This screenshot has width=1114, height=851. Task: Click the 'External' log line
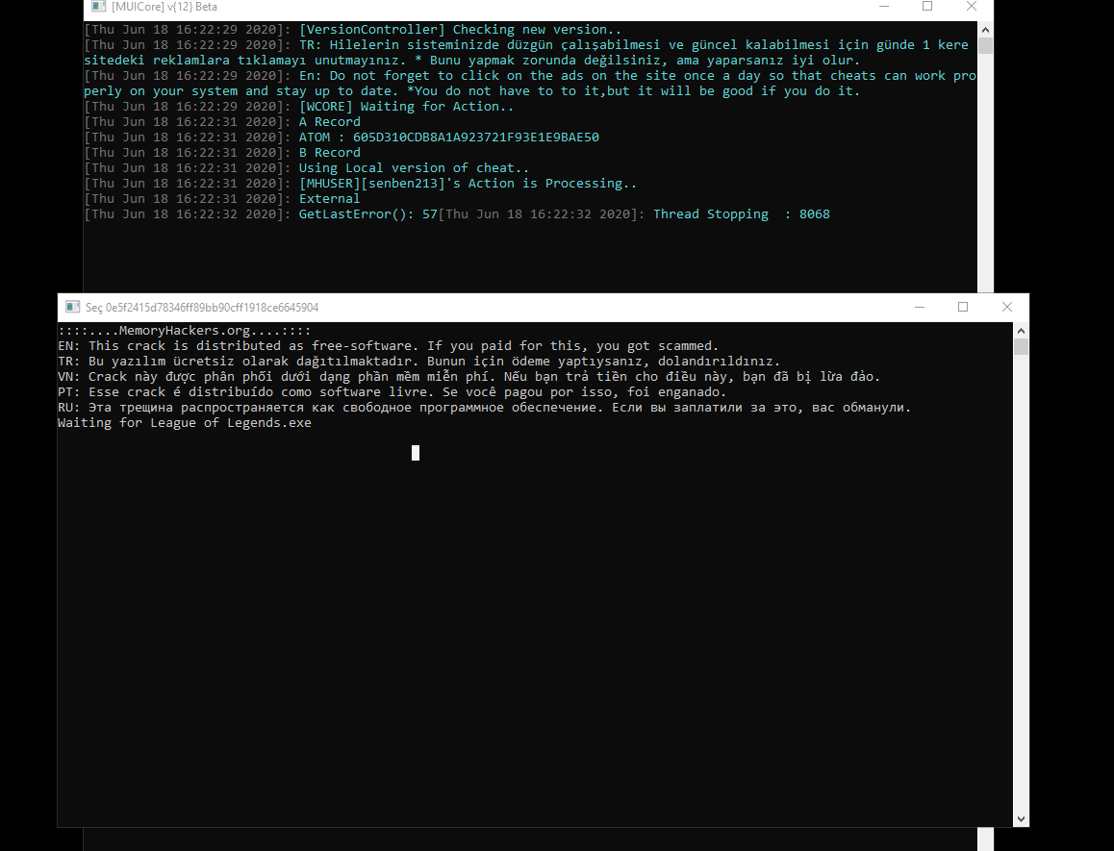(329, 199)
